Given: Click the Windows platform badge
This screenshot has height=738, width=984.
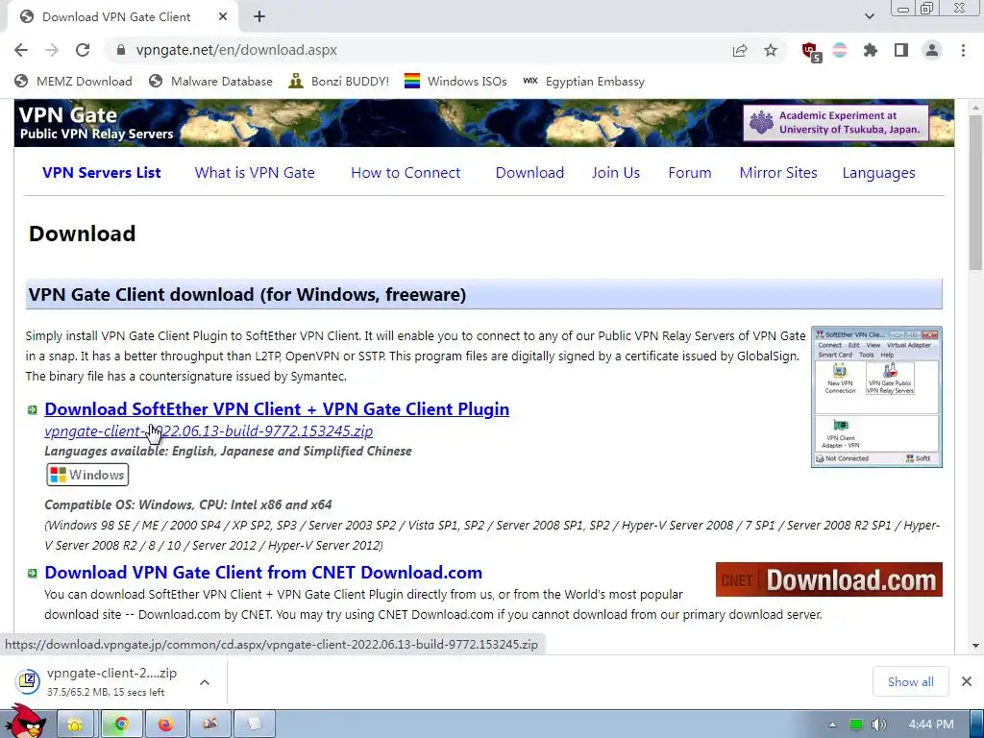Looking at the screenshot, I should tap(87, 475).
